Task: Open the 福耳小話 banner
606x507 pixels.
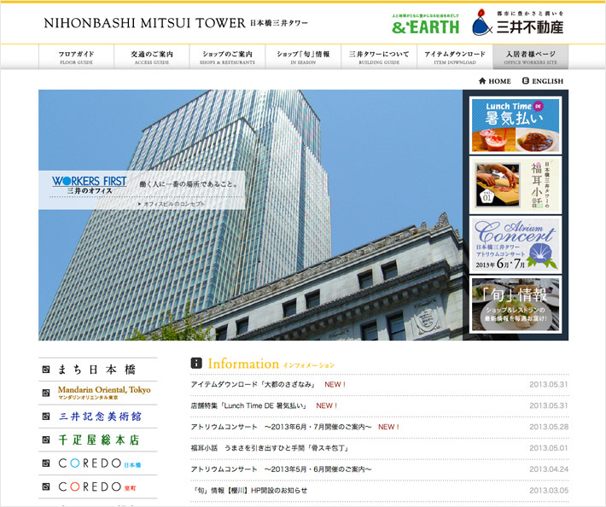Action: point(516,185)
